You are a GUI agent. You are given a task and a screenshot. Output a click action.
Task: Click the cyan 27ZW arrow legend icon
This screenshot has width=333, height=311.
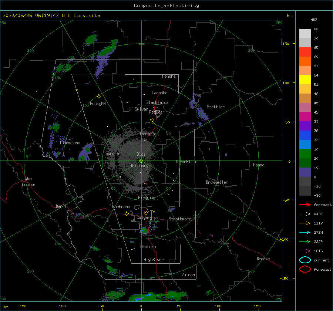click(305, 233)
